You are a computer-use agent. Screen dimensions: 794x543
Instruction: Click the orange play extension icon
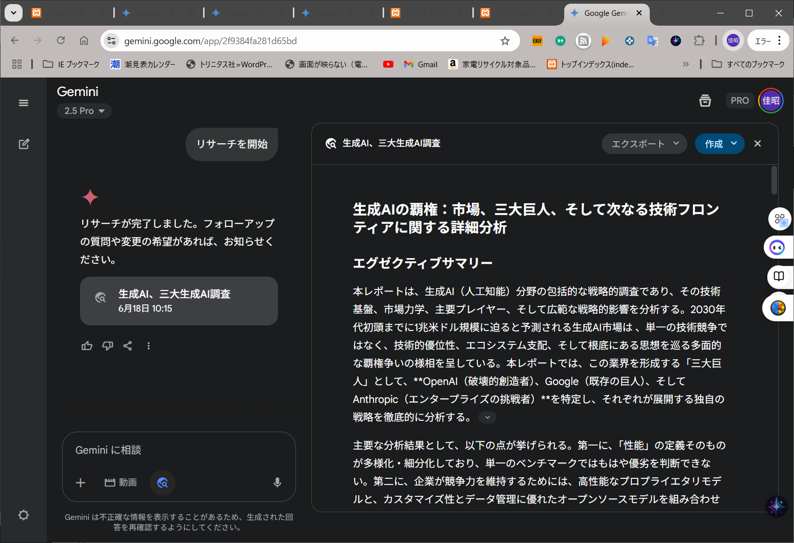606,41
